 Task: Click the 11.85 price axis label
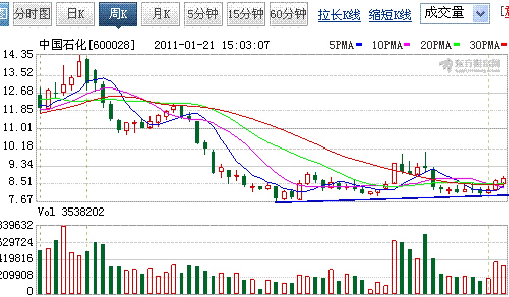pos(18,109)
